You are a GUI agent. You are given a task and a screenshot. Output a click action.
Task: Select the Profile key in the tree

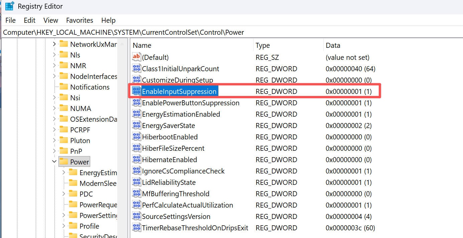click(x=89, y=226)
